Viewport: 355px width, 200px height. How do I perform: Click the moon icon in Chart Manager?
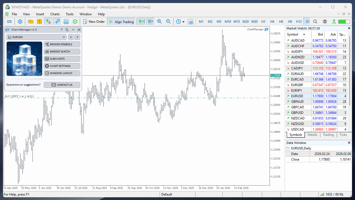[67, 30]
